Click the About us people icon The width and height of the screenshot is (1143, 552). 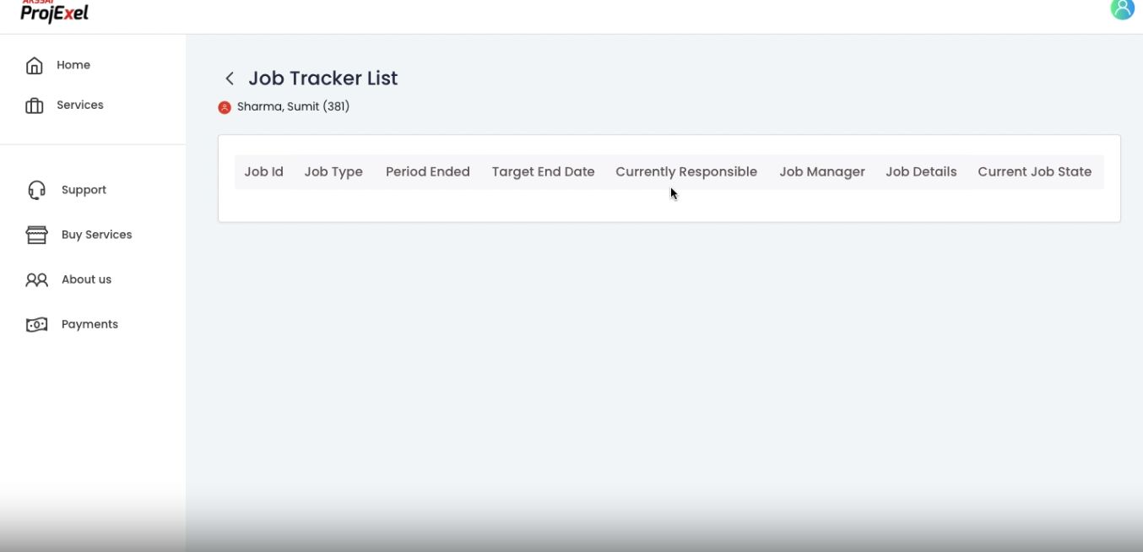[36, 279]
